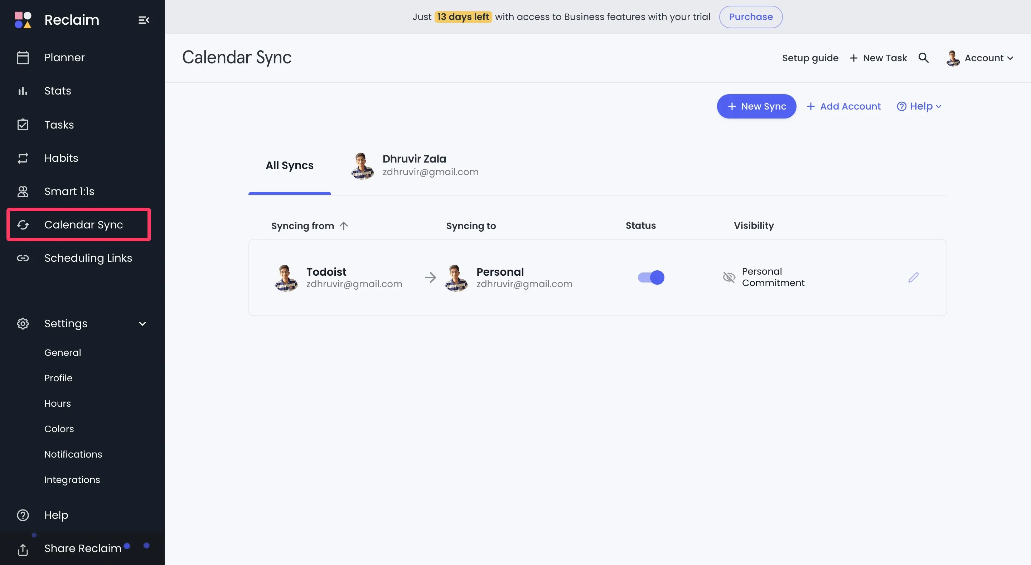
Task: Open Habits repeat icon
Action: [23, 158]
